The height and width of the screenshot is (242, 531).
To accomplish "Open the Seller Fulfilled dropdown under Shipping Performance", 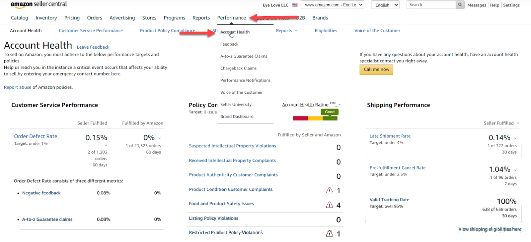I will click(x=501, y=123).
